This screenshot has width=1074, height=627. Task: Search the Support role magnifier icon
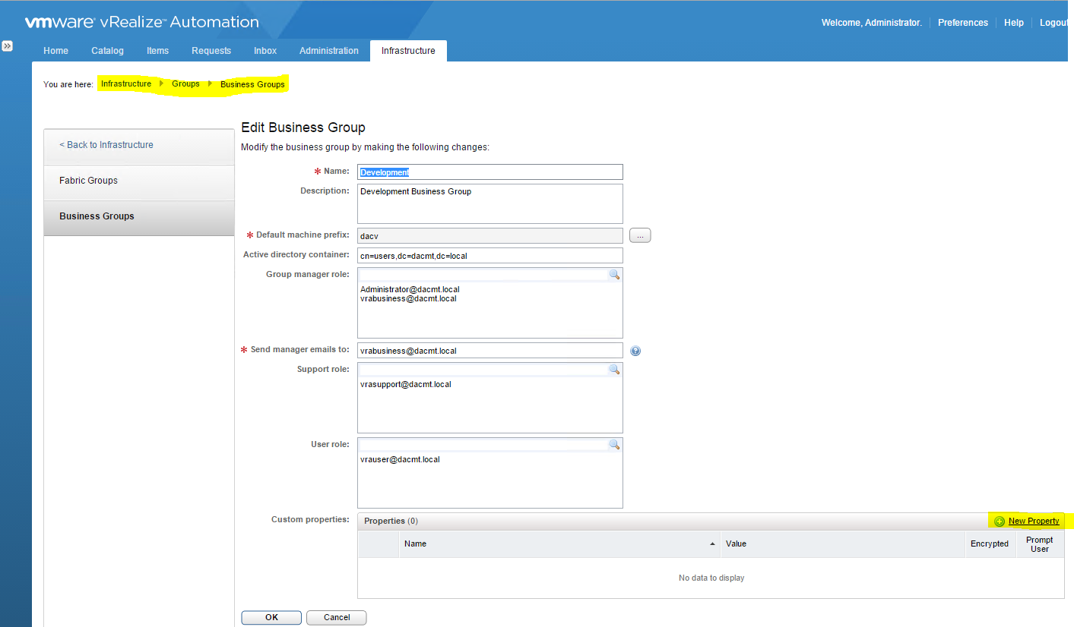614,370
